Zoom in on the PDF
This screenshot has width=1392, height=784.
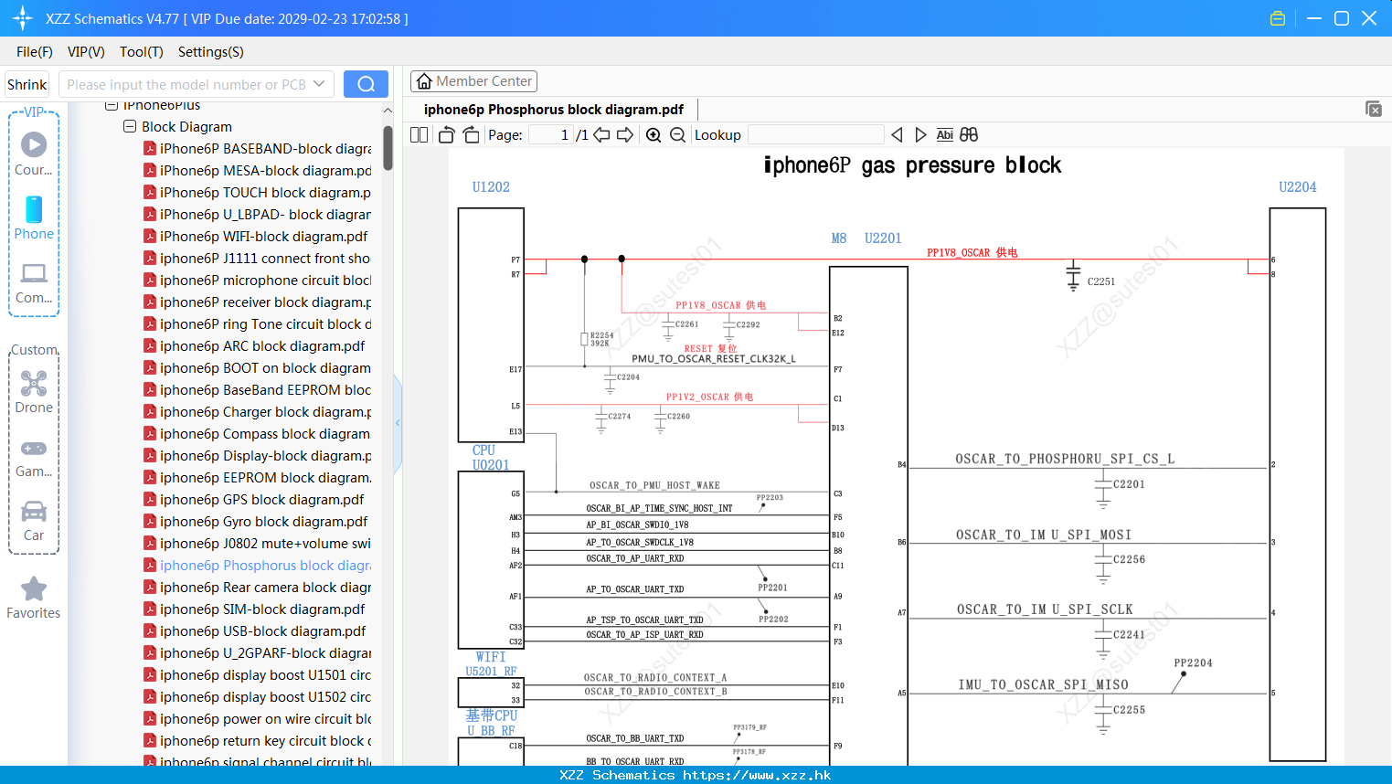point(653,135)
